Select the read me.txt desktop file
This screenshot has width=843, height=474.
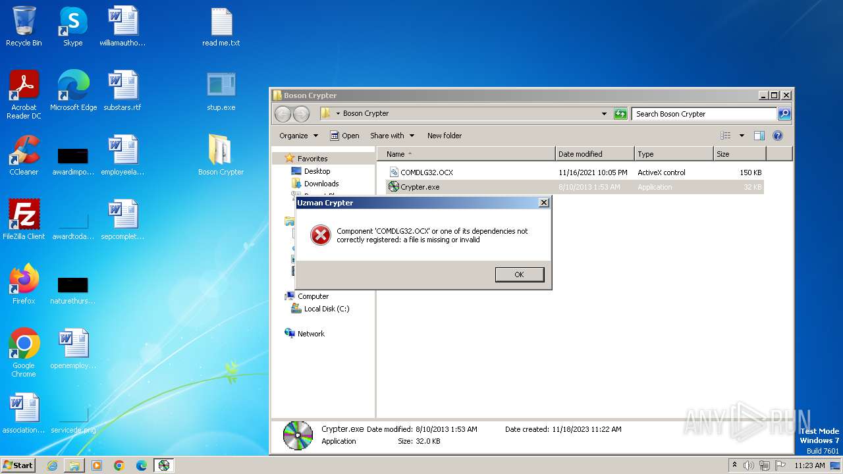(x=221, y=27)
